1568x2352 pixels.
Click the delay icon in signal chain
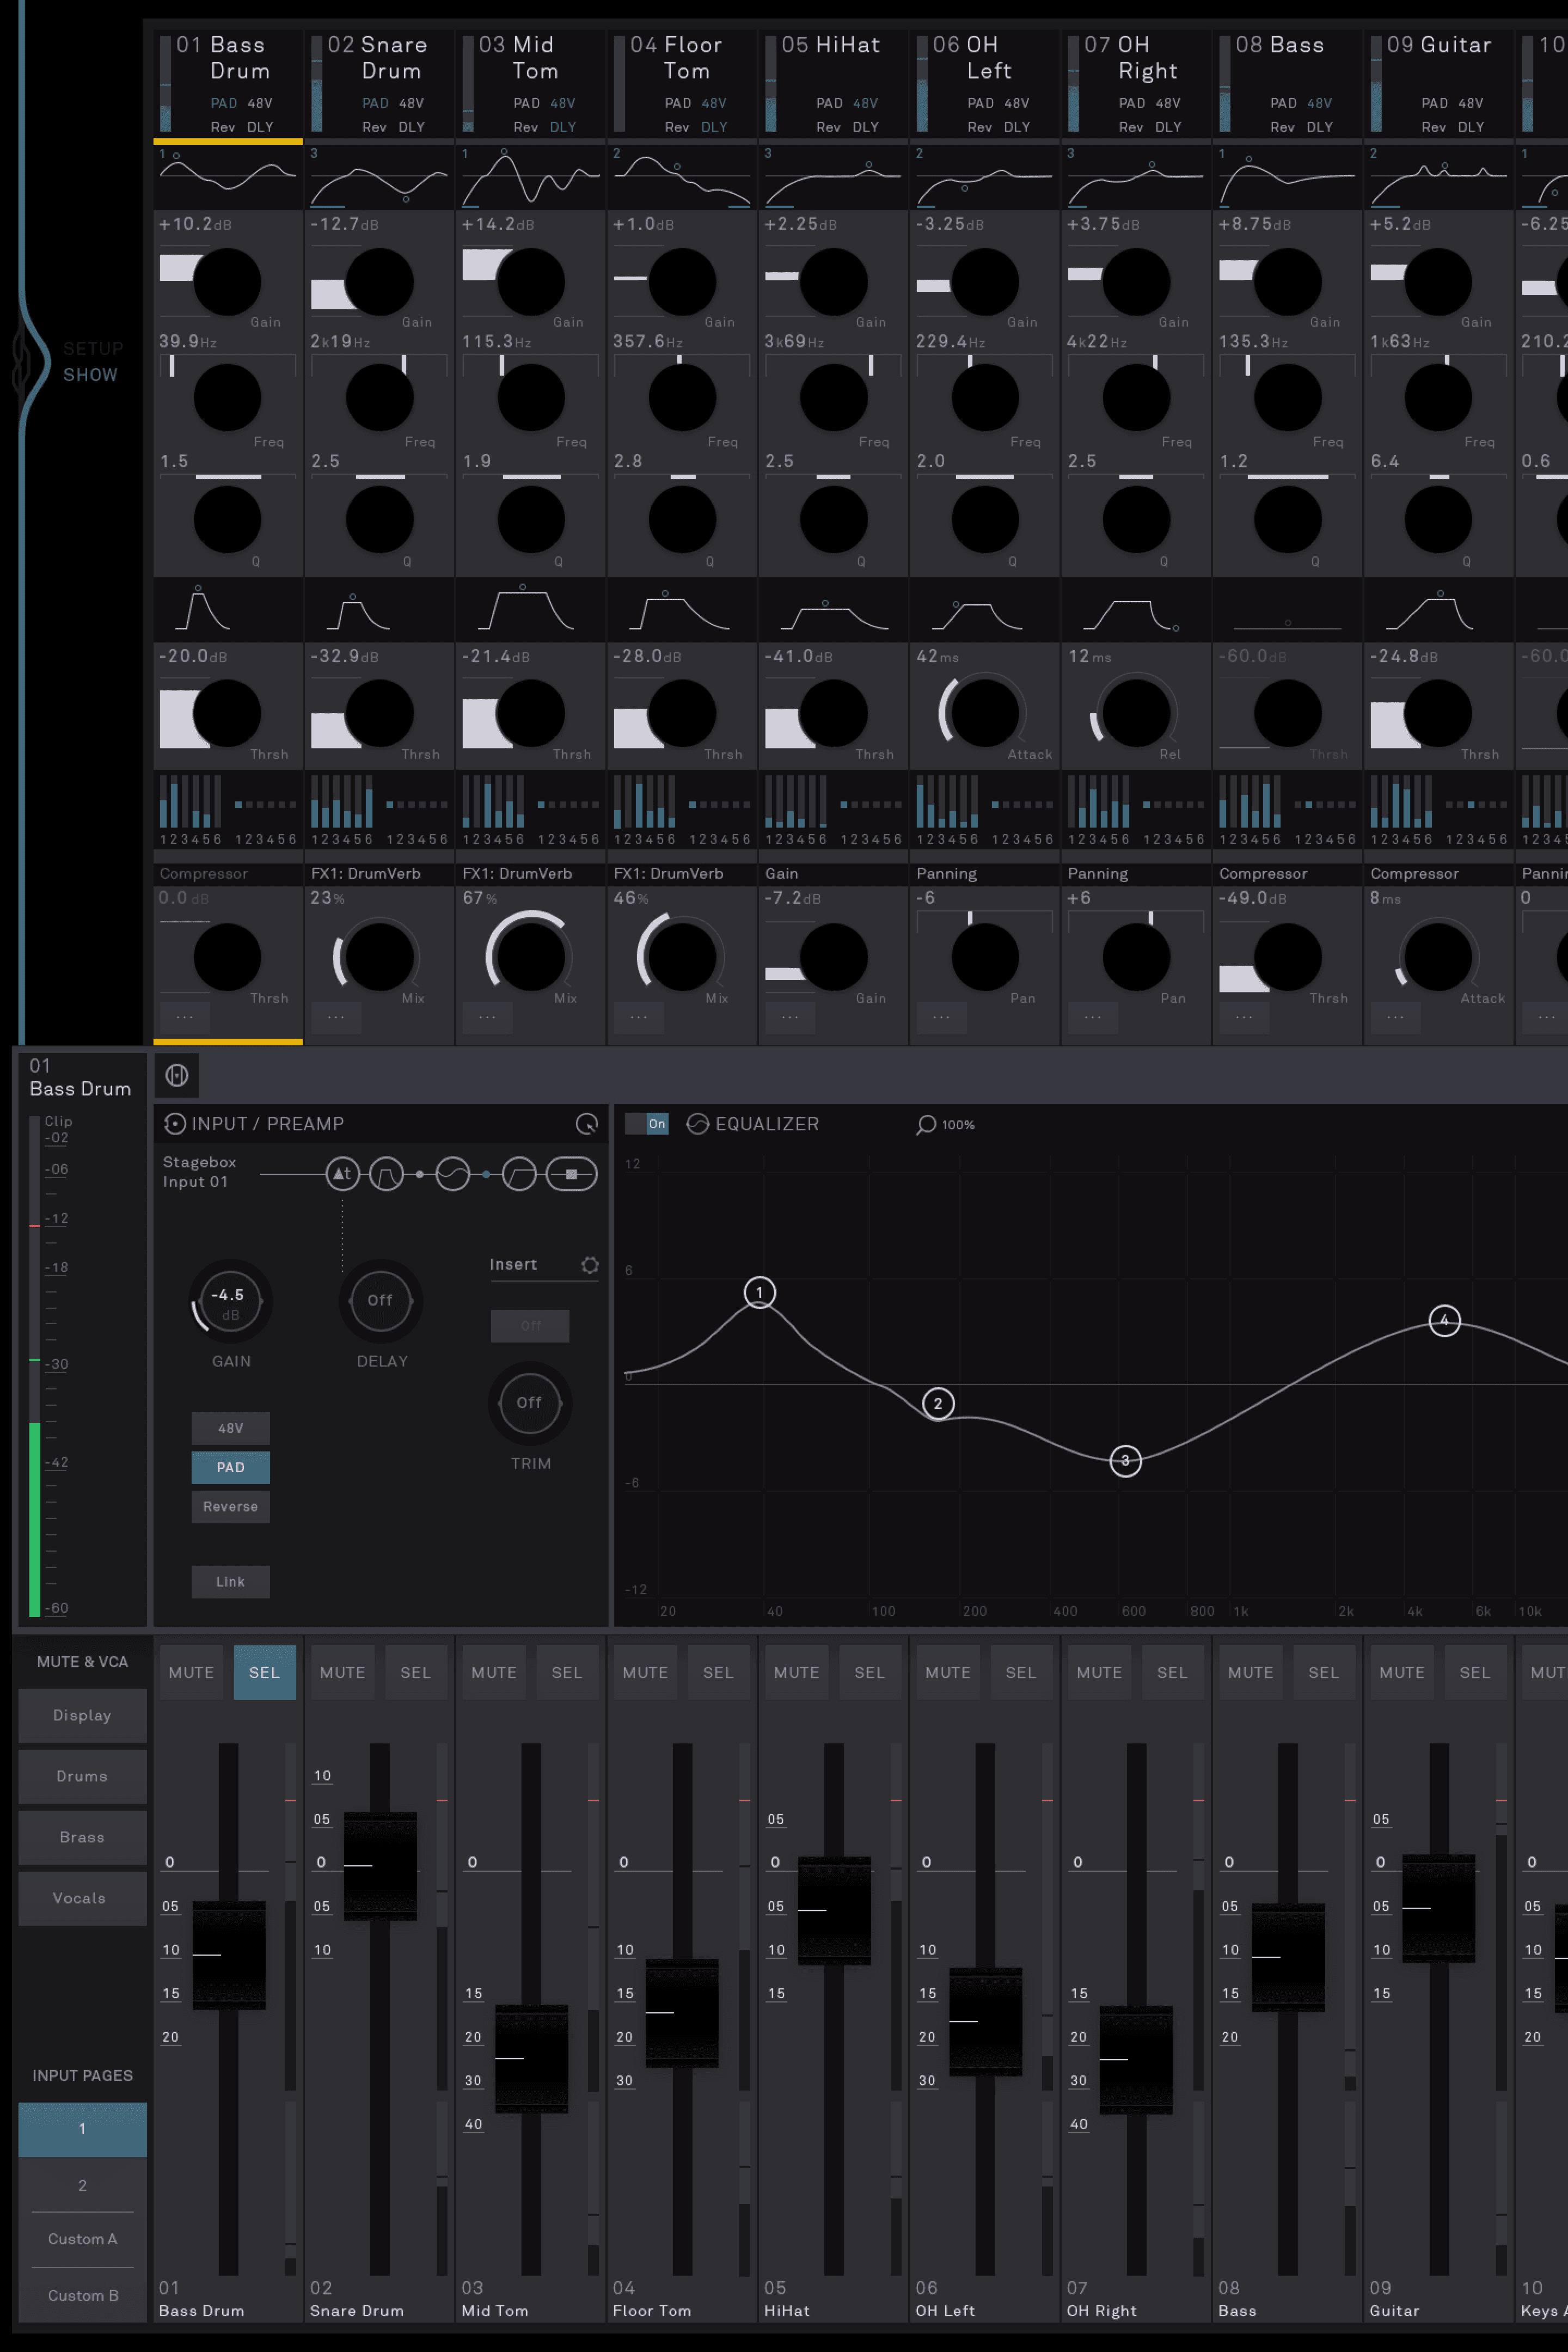(342, 1174)
